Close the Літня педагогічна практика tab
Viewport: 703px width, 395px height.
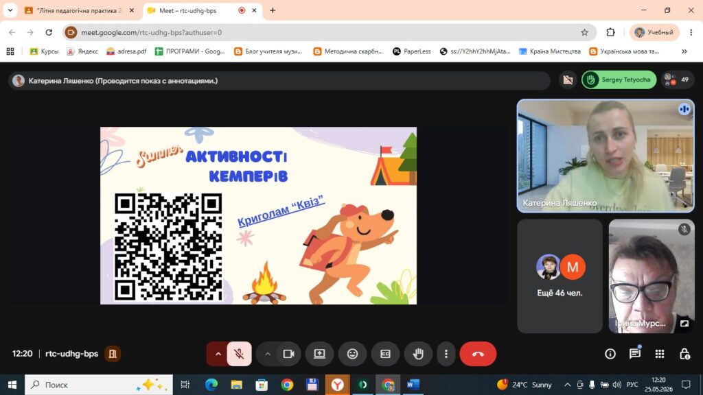131,10
